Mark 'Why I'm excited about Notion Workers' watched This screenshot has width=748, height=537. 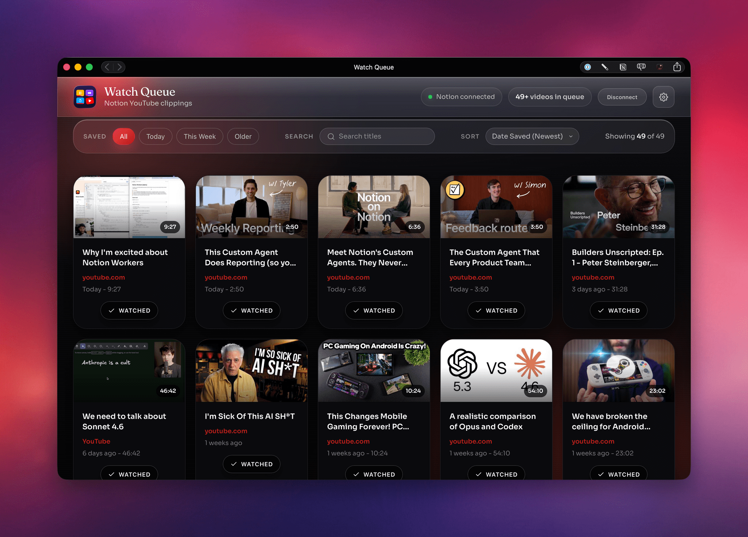[129, 311]
